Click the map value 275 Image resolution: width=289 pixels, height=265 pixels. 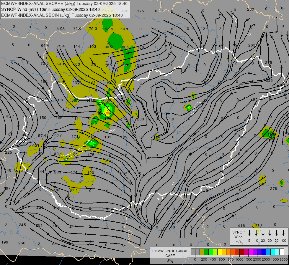pyautogui.click(x=269, y=63)
